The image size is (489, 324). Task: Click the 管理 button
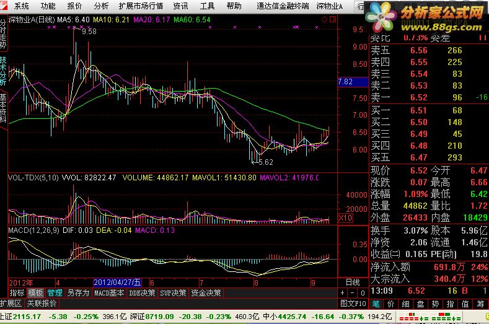coord(55,293)
